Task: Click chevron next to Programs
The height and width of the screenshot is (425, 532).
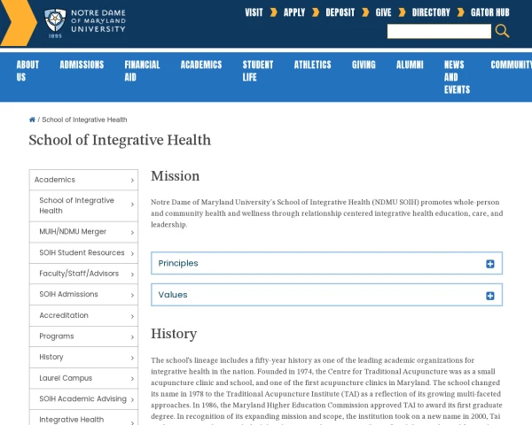Action: coord(132,337)
